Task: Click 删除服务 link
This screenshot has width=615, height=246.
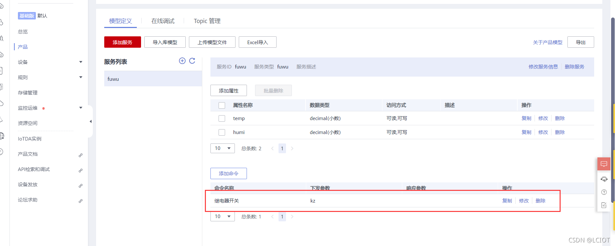Action: click(575, 67)
